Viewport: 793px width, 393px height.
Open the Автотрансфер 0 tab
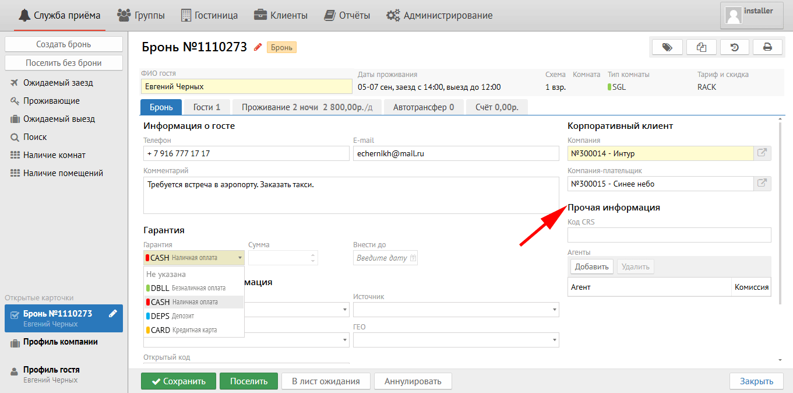[423, 107]
